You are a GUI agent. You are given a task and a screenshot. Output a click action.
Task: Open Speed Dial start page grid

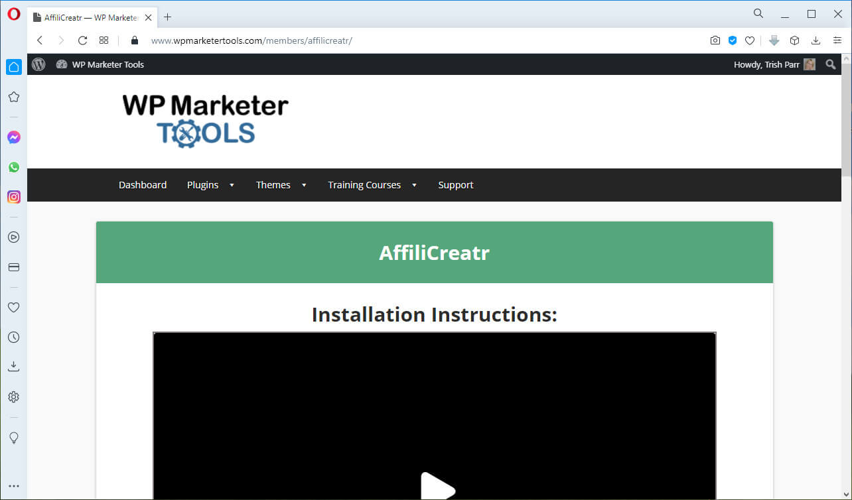click(x=104, y=40)
